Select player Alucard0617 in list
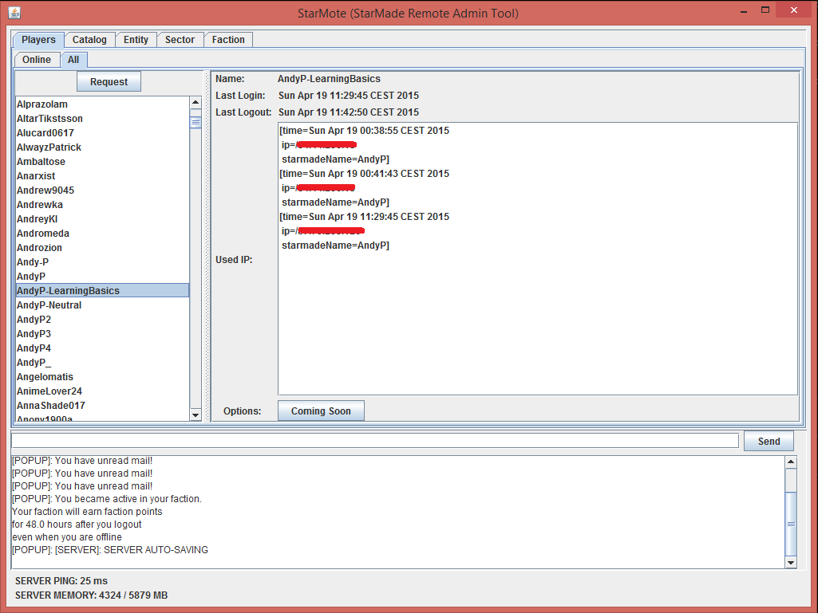Viewport: 818px width, 613px height. (x=45, y=133)
